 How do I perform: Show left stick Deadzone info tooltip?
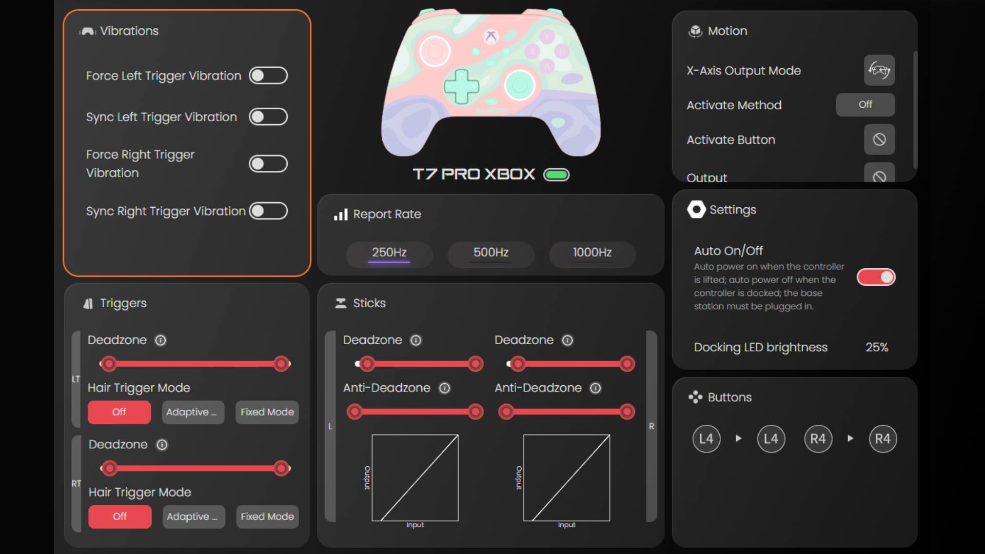coord(416,340)
